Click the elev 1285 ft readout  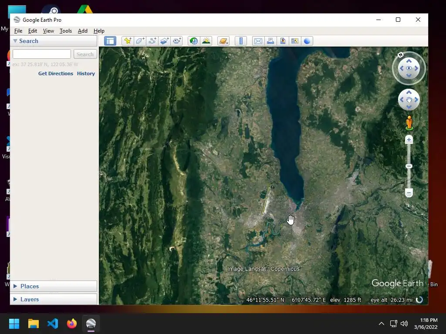tap(345, 300)
